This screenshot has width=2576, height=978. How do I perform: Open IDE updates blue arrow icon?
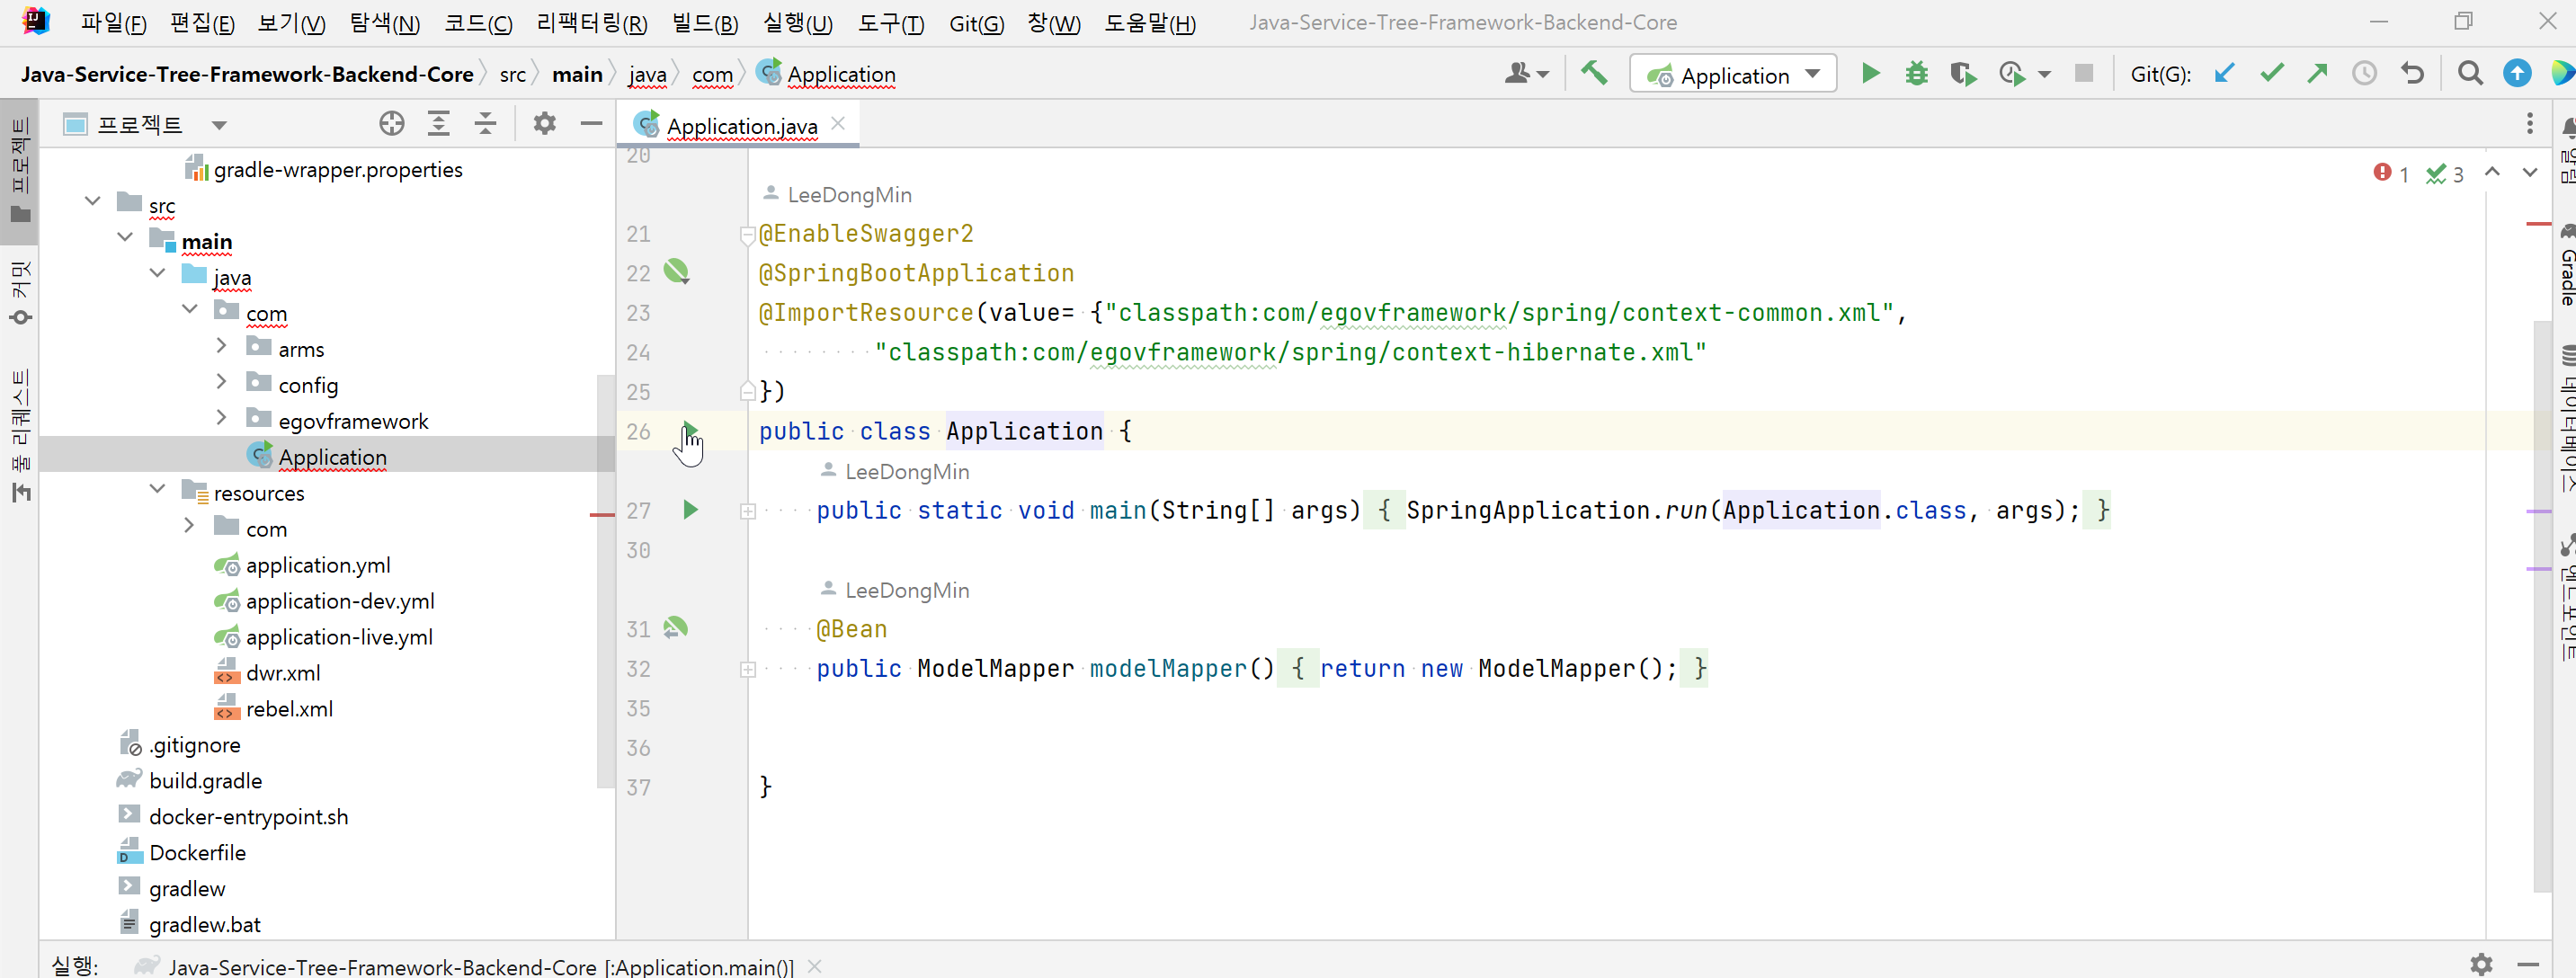(2517, 74)
